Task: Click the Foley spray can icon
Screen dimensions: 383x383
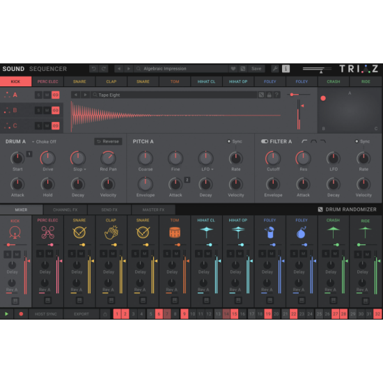Action: (269, 232)
